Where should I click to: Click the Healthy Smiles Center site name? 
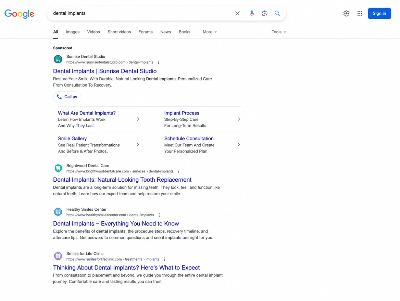point(86,209)
